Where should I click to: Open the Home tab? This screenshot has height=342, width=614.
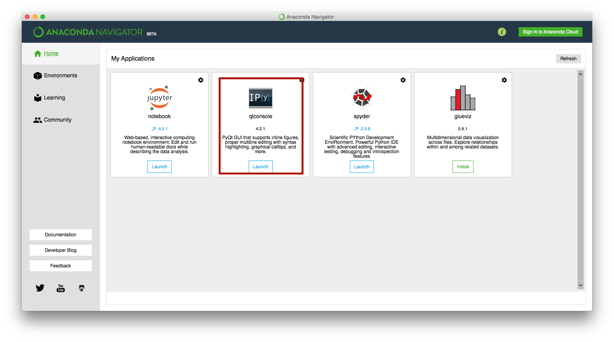tap(51, 54)
